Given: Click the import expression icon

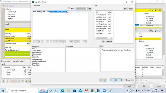Looking at the screenshot, I should [x=101, y=80].
